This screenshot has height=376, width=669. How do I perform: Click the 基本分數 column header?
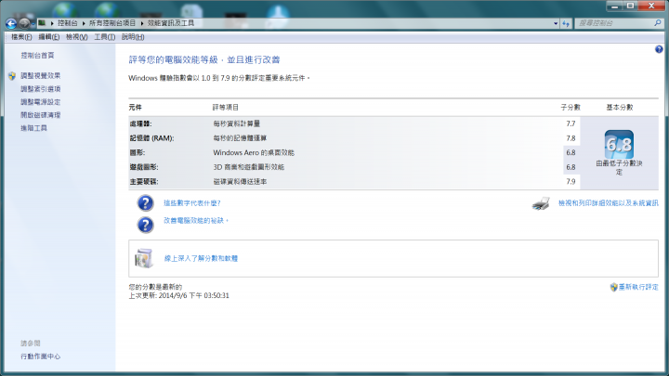[x=620, y=108]
